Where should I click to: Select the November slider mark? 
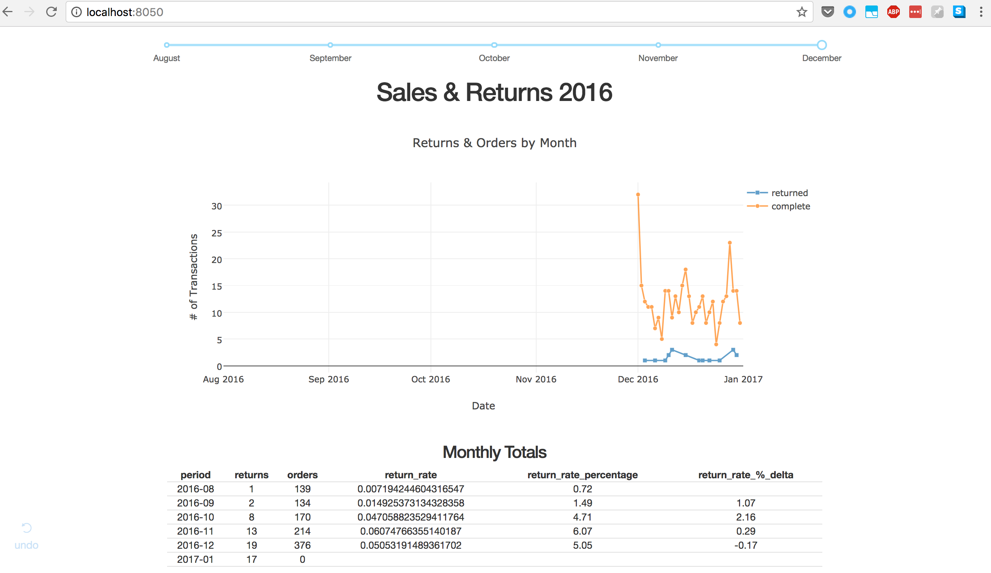(658, 45)
